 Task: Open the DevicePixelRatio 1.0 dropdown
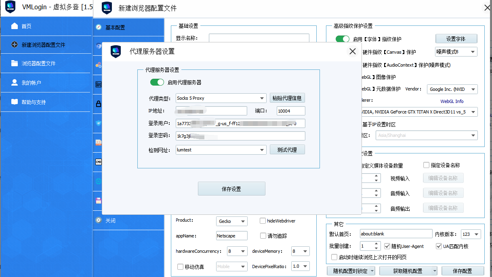300,267
